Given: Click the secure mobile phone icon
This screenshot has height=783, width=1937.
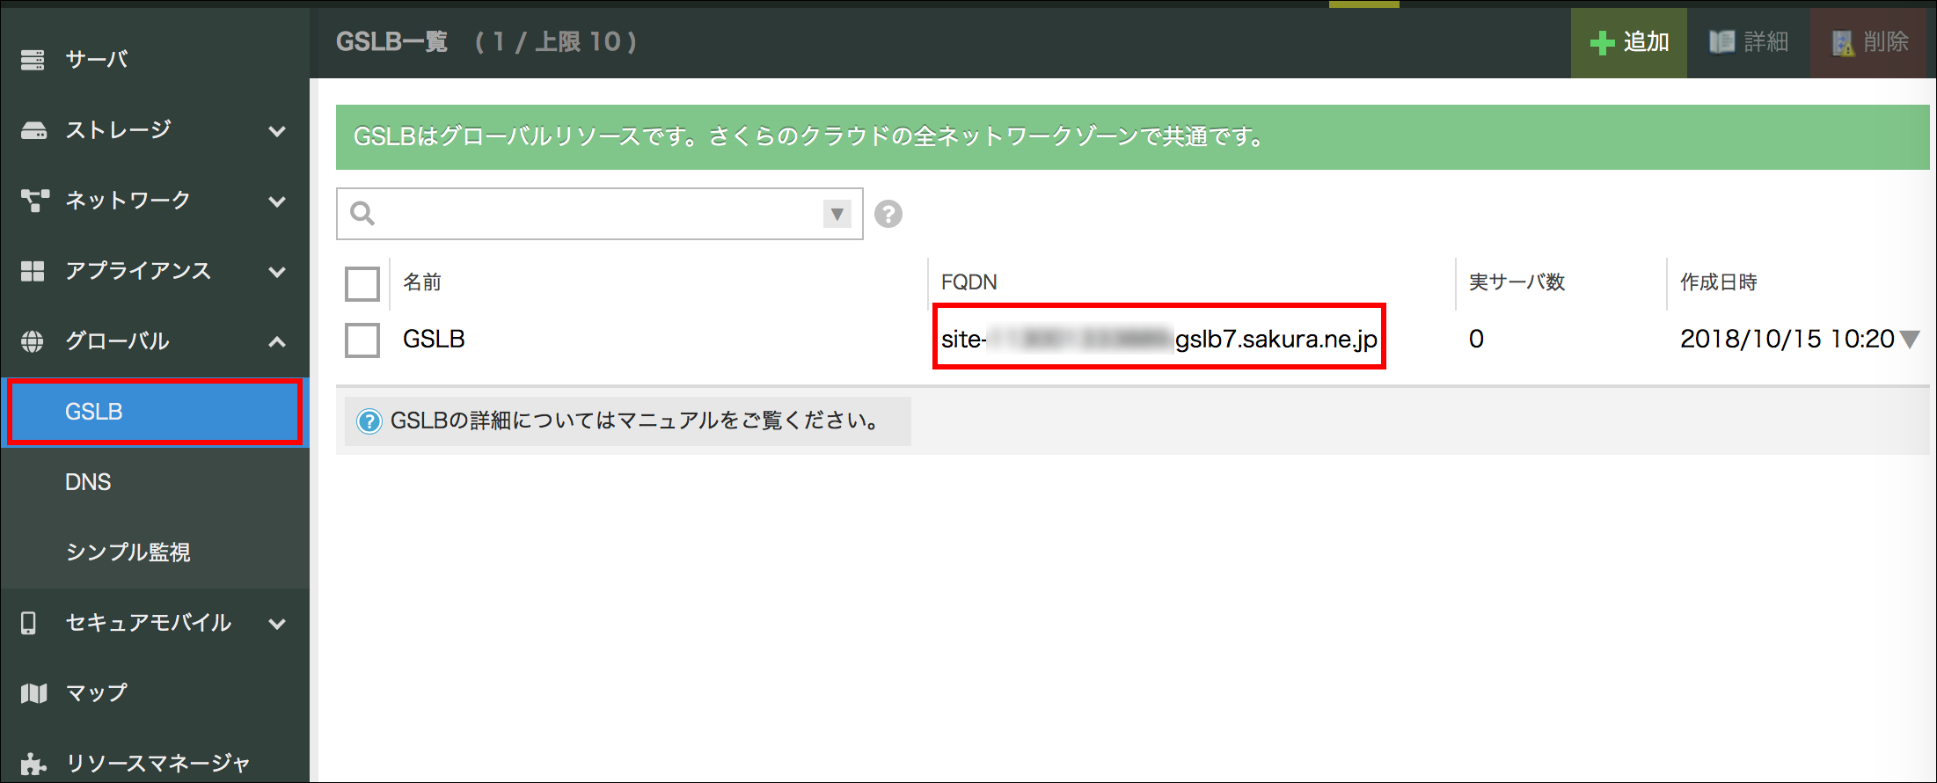Looking at the screenshot, I should pos(29,623).
